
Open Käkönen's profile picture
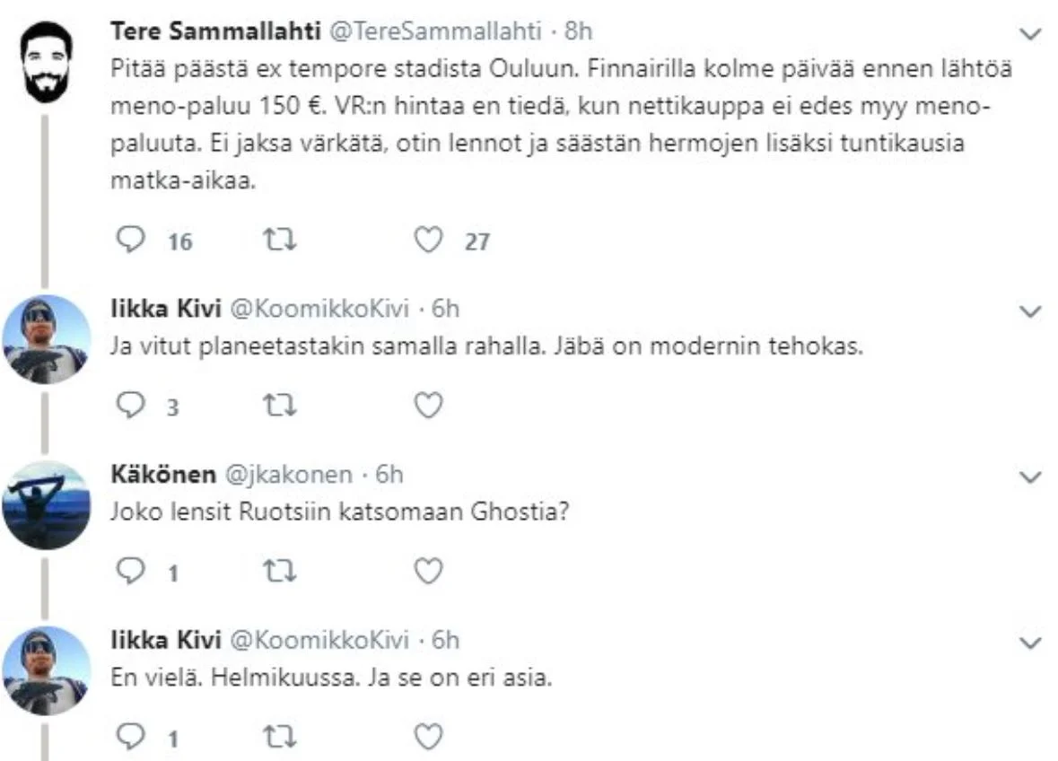click(44, 503)
